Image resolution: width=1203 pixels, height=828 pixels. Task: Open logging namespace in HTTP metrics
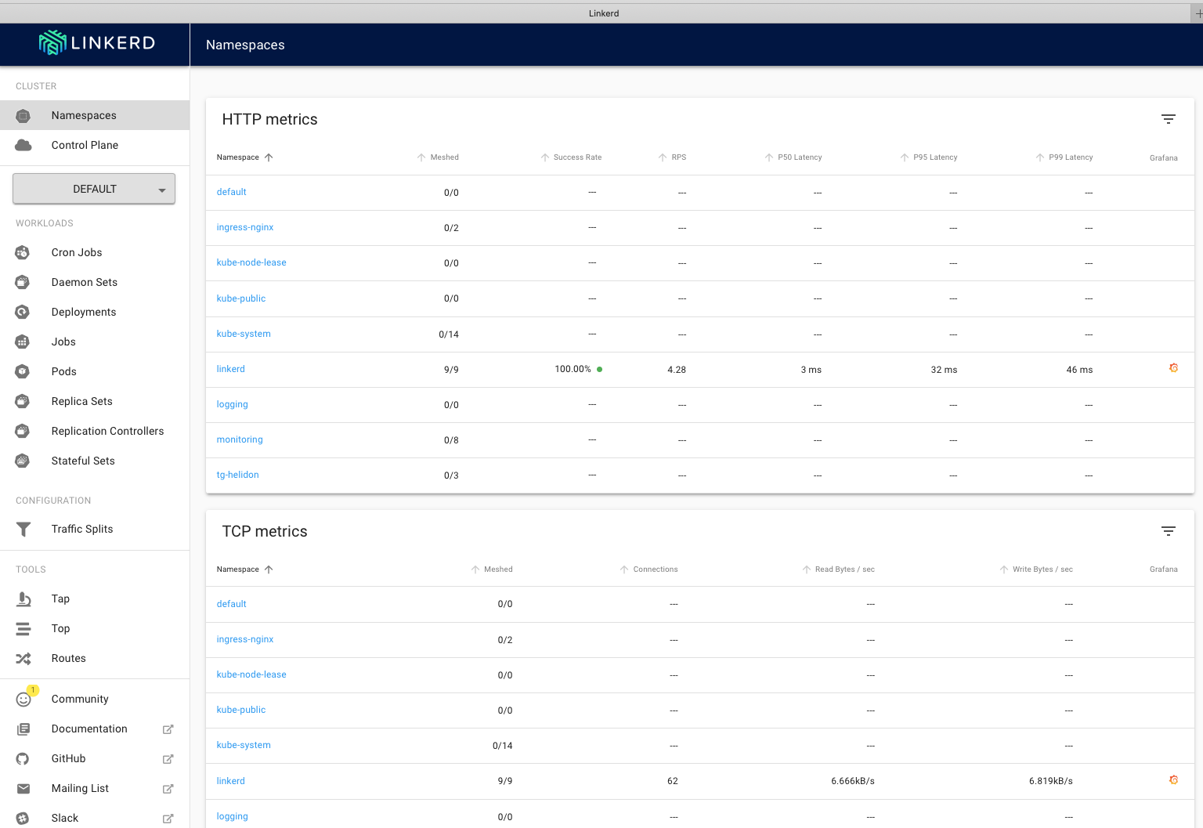pyautogui.click(x=233, y=404)
